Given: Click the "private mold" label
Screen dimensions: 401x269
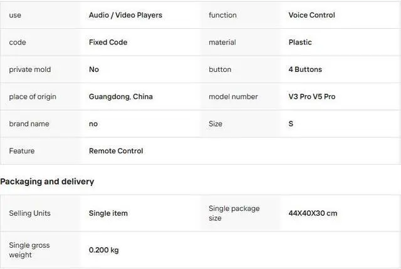Looking at the screenshot, I should [x=30, y=69].
